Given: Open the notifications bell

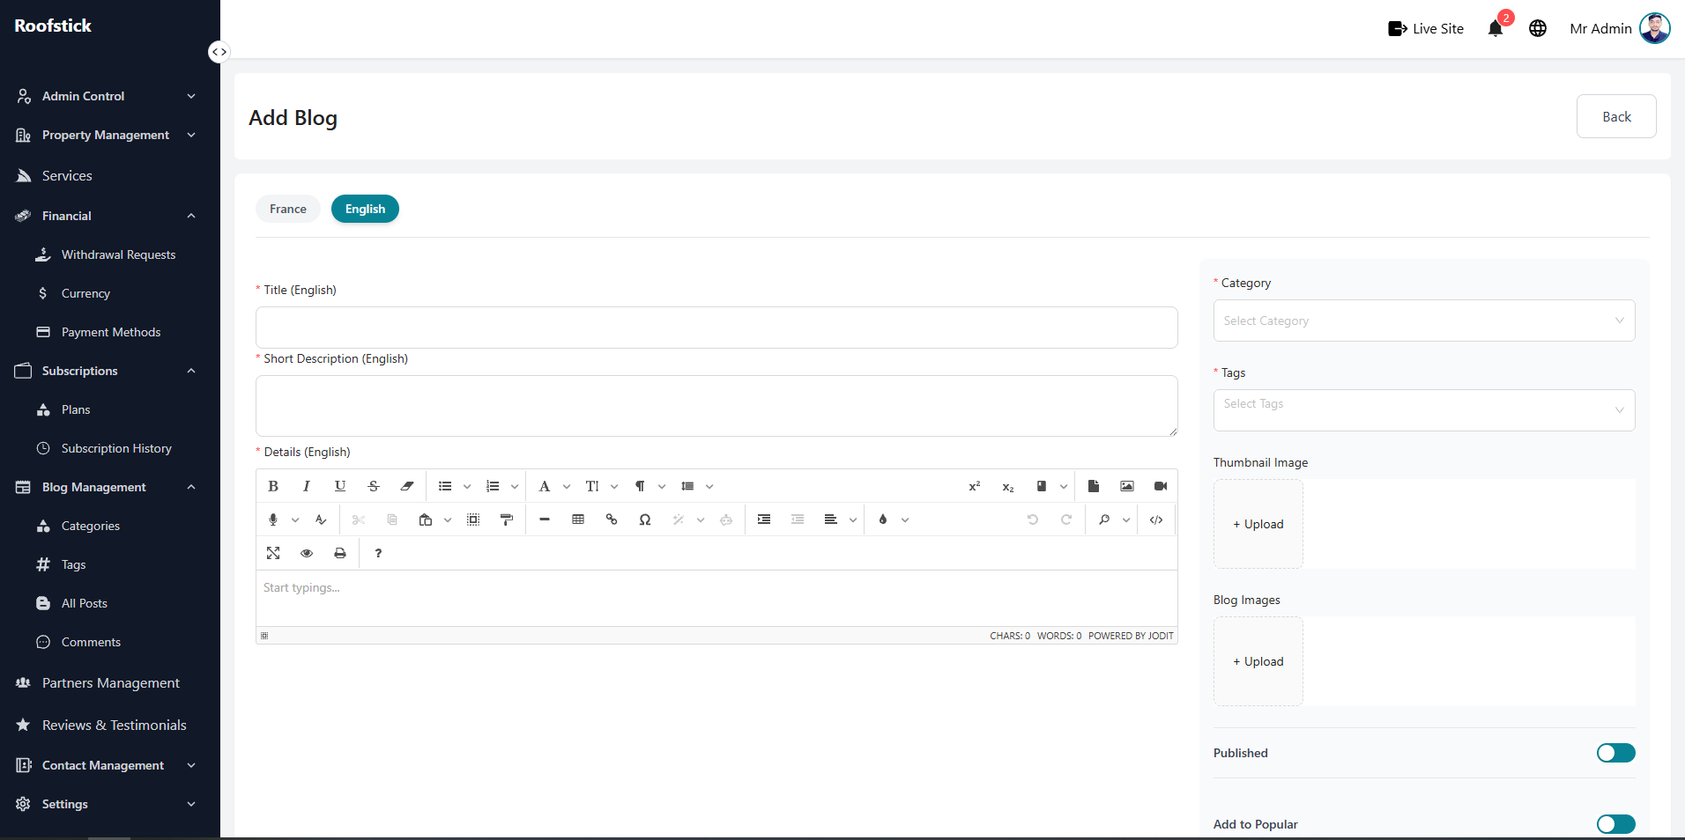Looking at the screenshot, I should click(x=1496, y=28).
